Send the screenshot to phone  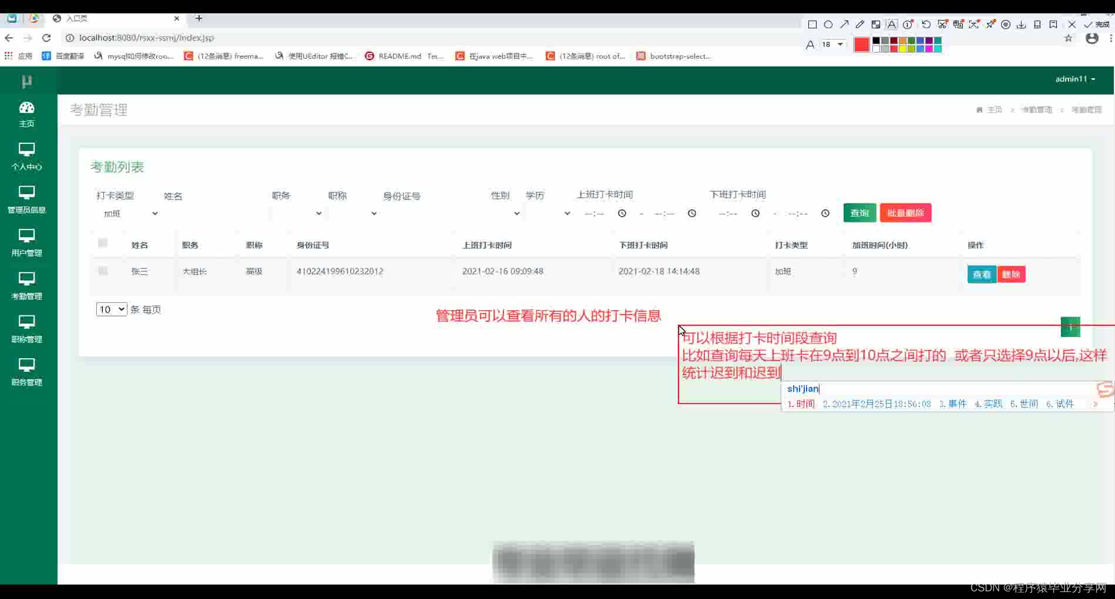click(1037, 25)
